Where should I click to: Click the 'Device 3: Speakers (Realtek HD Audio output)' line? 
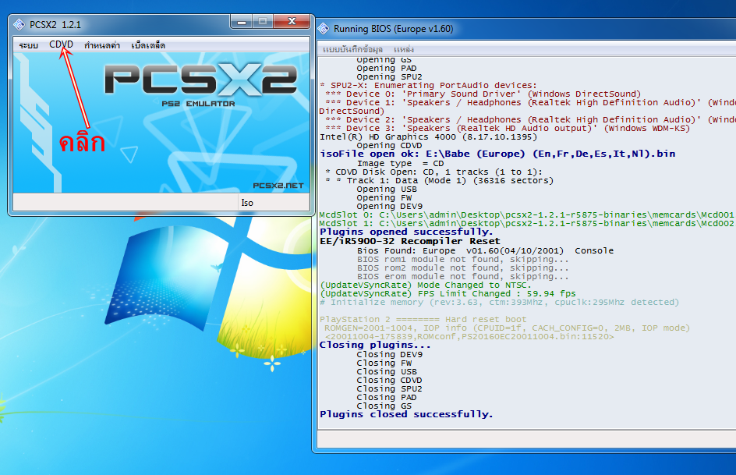508,128
